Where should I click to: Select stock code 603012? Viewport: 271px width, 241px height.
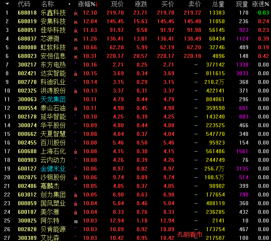click(x=27, y=195)
